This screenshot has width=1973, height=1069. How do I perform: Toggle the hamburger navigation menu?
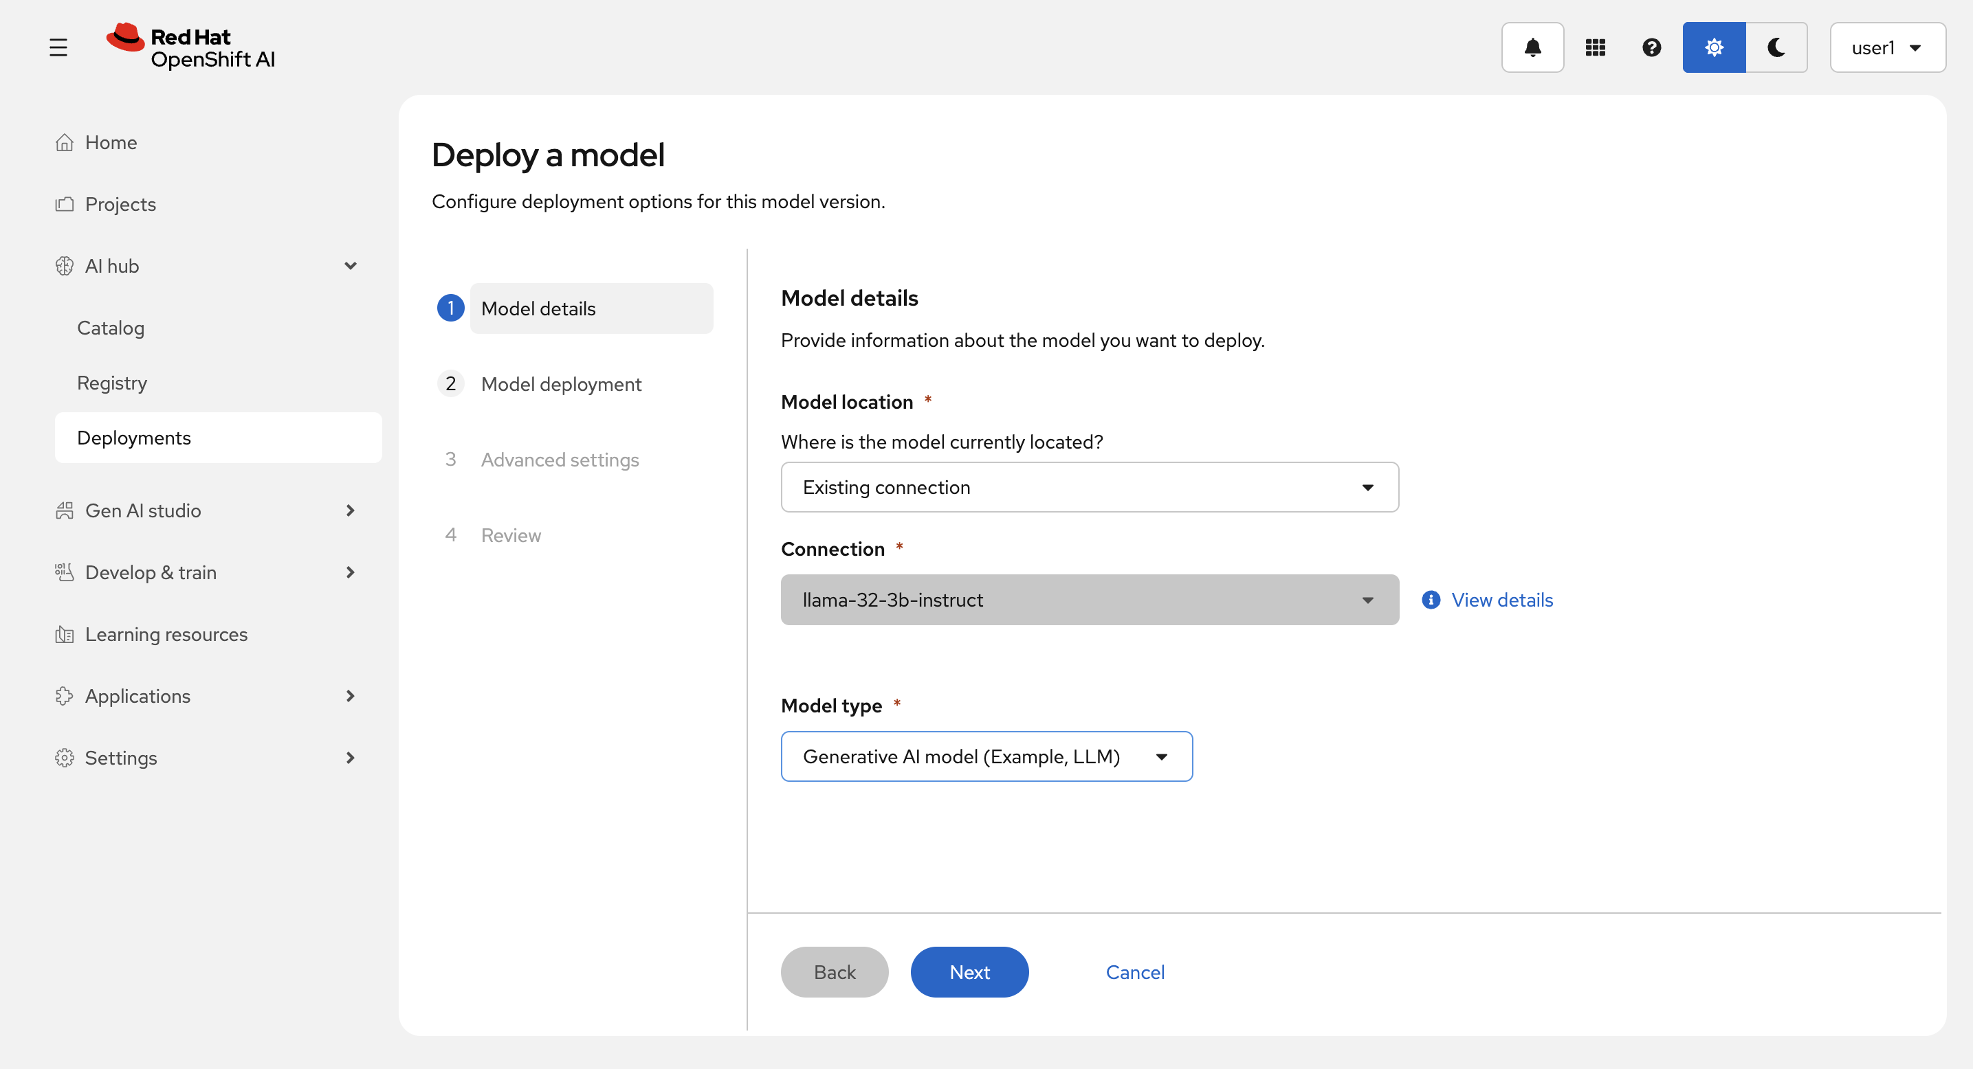pyautogui.click(x=58, y=47)
